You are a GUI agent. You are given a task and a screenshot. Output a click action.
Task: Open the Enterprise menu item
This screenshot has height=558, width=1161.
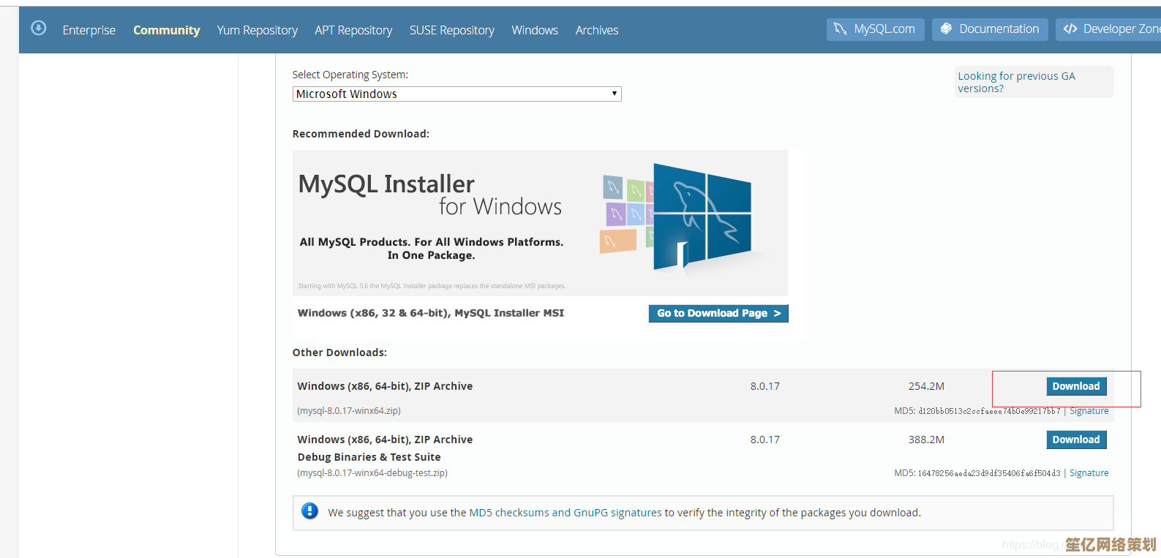point(89,30)
